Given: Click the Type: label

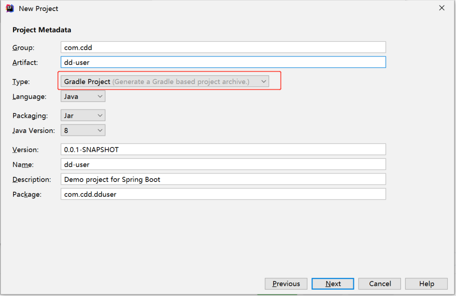Looking at the screenshot, I should click(x=21, y=81).
